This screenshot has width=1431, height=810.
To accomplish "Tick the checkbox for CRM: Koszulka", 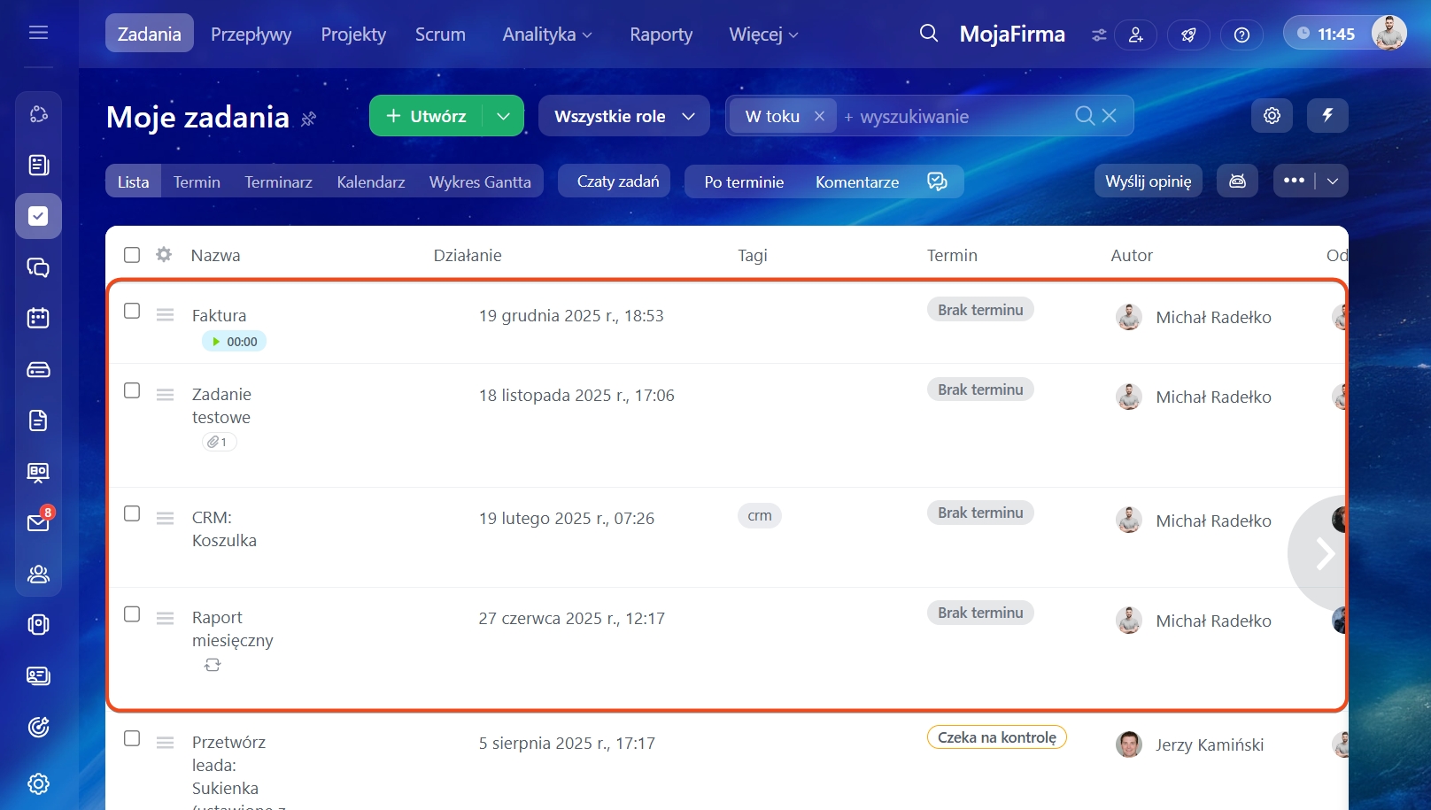I will point(132,513).
